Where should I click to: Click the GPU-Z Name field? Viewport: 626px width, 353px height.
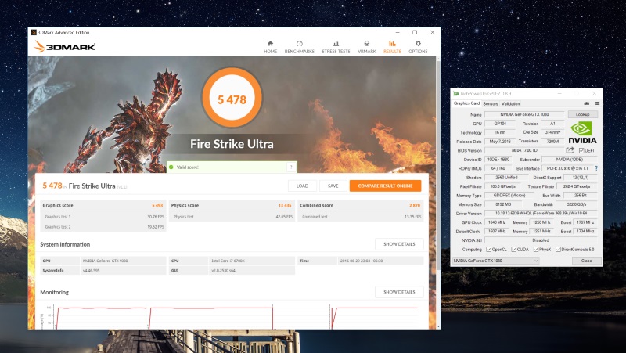[524, 114]
